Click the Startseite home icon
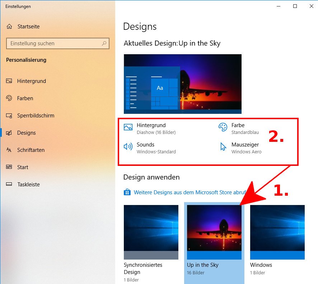The width and height of the screenshot is (318, 284). tap(9, 27)
